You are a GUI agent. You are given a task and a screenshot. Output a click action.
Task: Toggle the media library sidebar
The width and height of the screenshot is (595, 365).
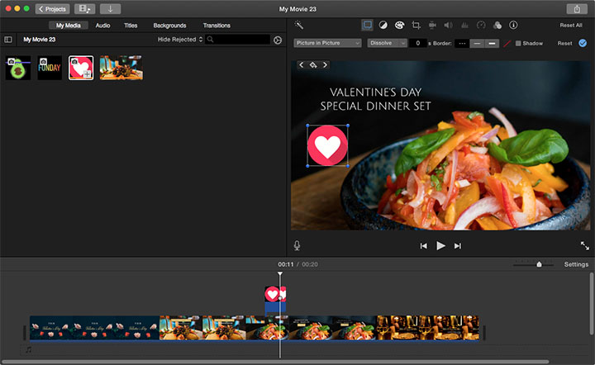point(8,40)
